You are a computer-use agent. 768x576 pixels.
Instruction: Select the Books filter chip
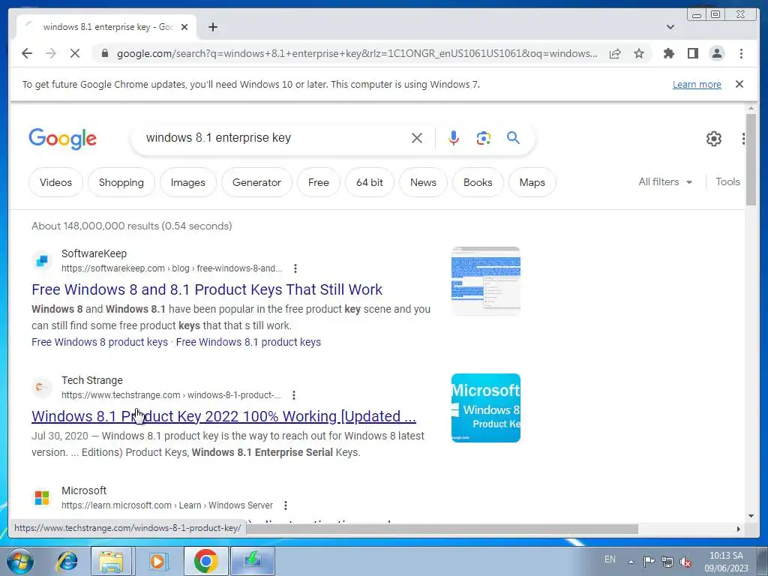[x=478, y=182]
